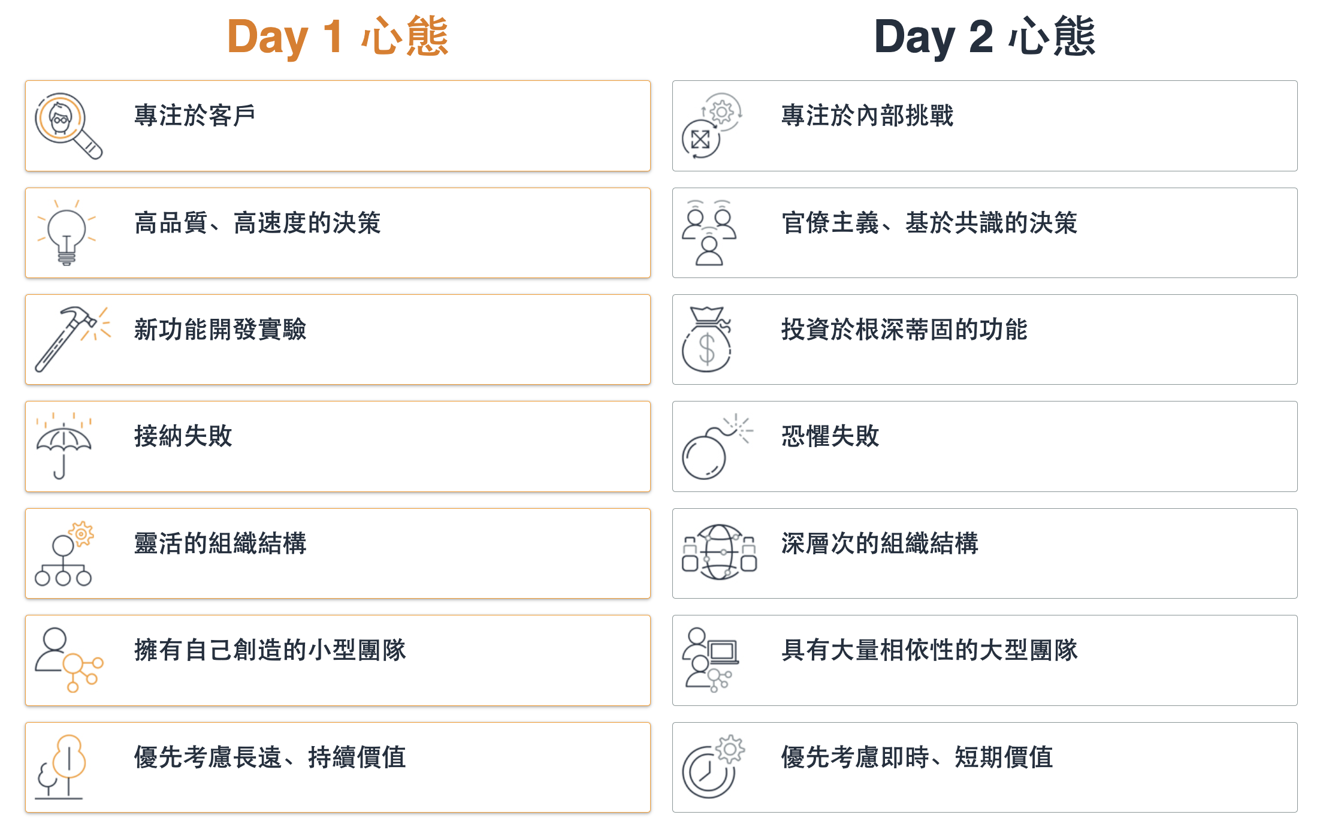Click the person with small network icon
Screen dimensions: 1317x833
pos(69,660)
